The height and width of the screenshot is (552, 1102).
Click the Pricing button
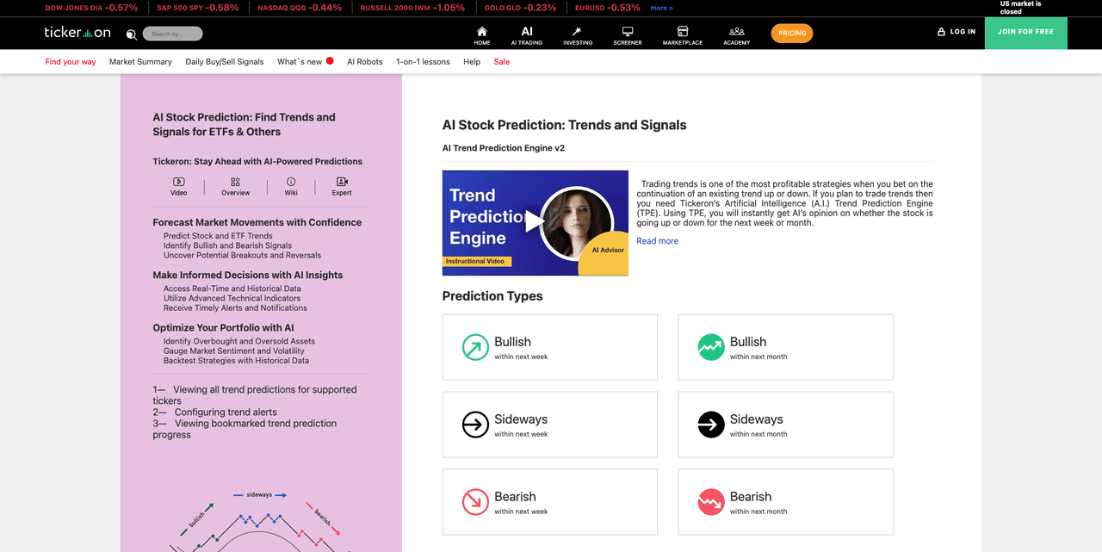pyautogui.click(x=792, y=33)
